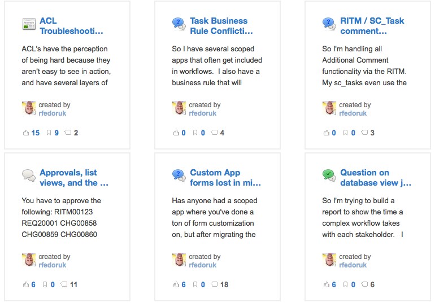Like the Approvals, list views post
This screenshot has height=303, width=435.
25,285
